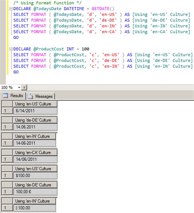Click the select-all corner of first grid
Image resolution: width=194 pixels, height=213 pixels.
point(7,104)
